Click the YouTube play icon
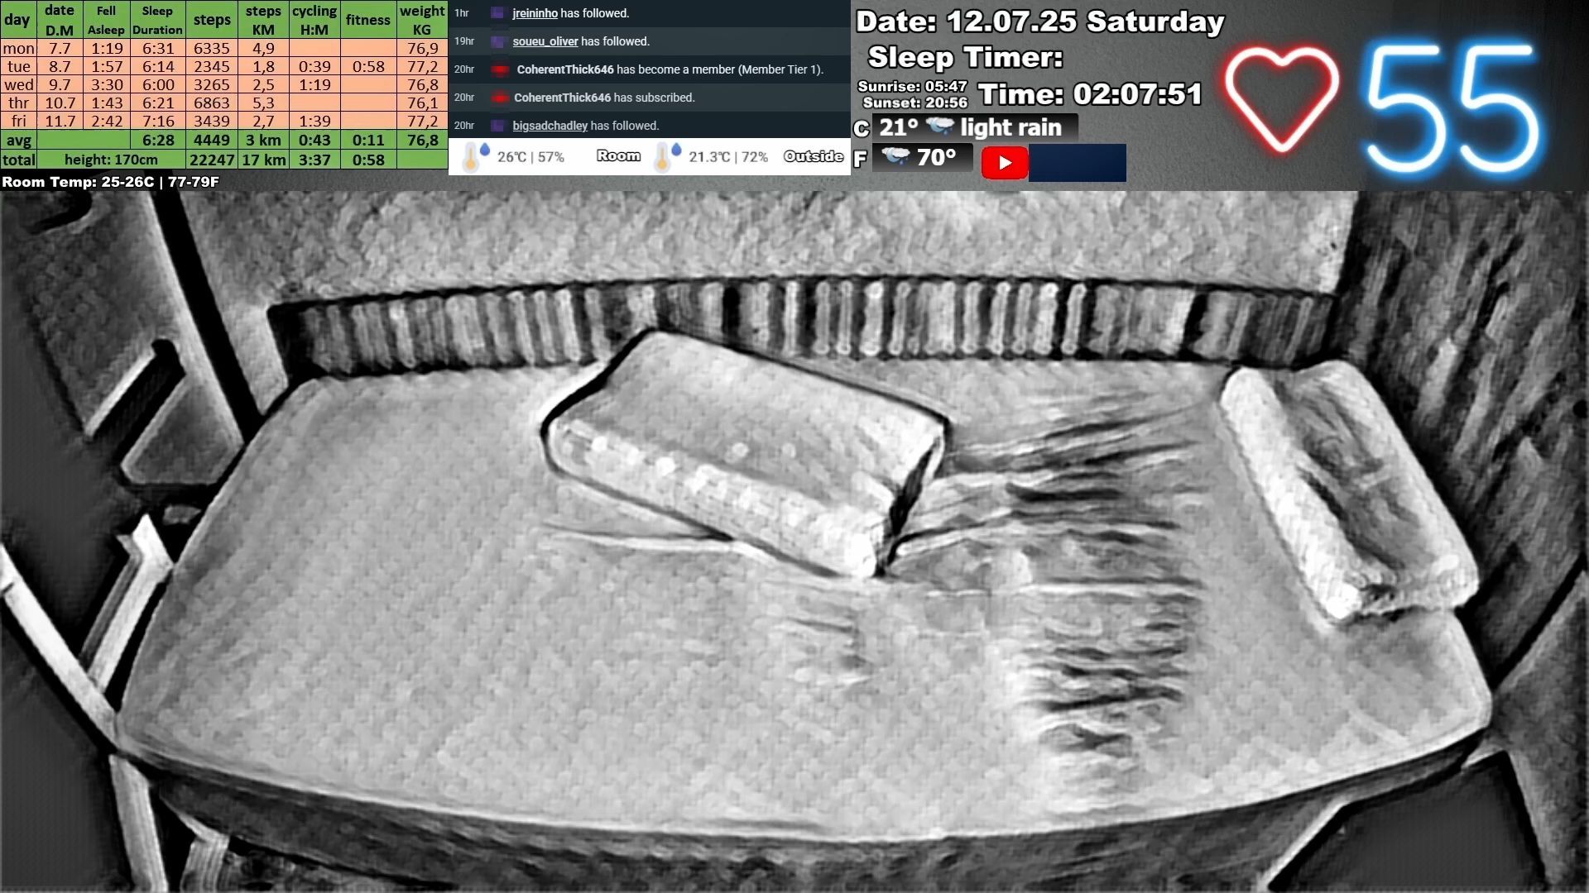The width and height of the screenshot is (1589, 893). coord(1005,163)
